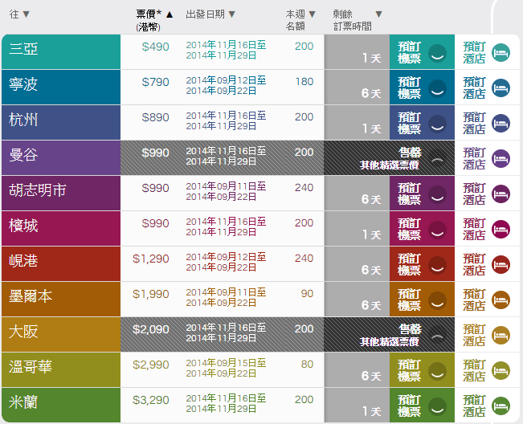Viewport: 523px width, 424px height.
Task: Click the hotel bed icon for 曼谷
Action: [x=501, y=158]
